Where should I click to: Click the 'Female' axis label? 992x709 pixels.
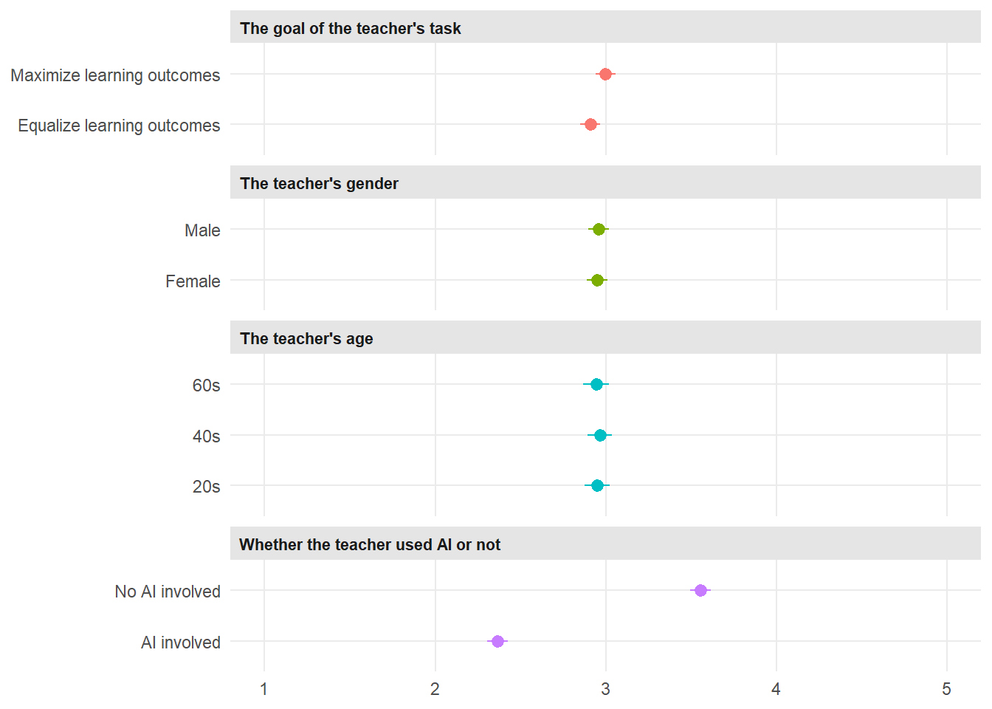coord(193,281)
